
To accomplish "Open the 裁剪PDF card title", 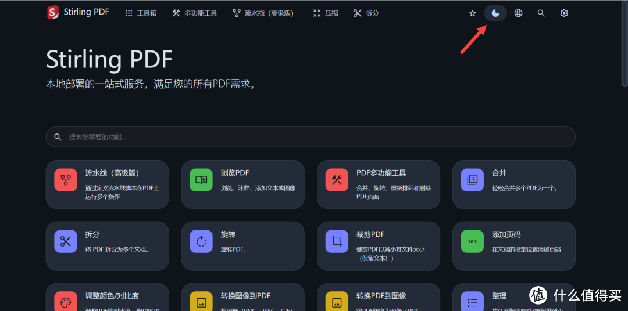I will tap(370, 234).
